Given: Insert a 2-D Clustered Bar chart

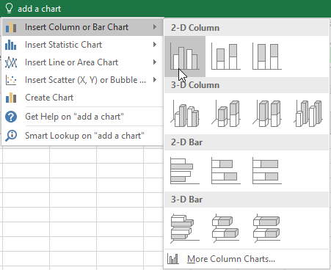Looking at the screenshot, I should [185, 171].
